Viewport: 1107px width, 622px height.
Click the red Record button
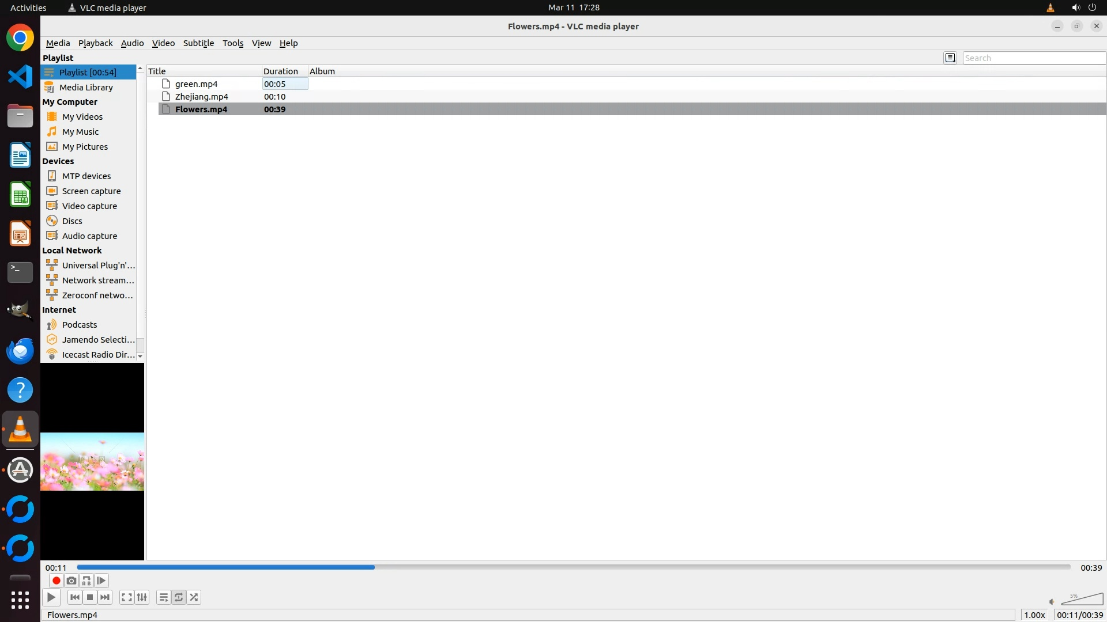click(56, 581)
